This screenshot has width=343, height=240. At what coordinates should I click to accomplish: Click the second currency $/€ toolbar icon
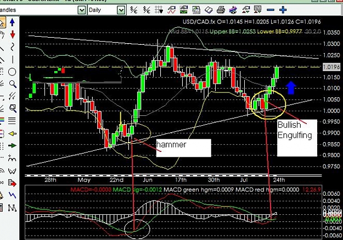(x=147, y=10)
